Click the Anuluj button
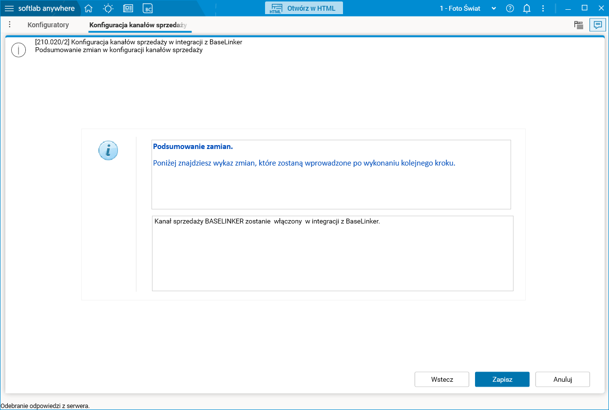Viewport: 609px width, 410px height. (563, 379)
